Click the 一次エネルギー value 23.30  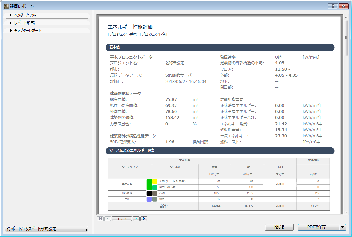[281, 136]
